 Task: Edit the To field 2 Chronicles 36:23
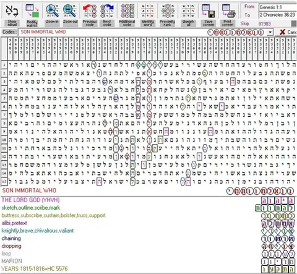[278, 15]
